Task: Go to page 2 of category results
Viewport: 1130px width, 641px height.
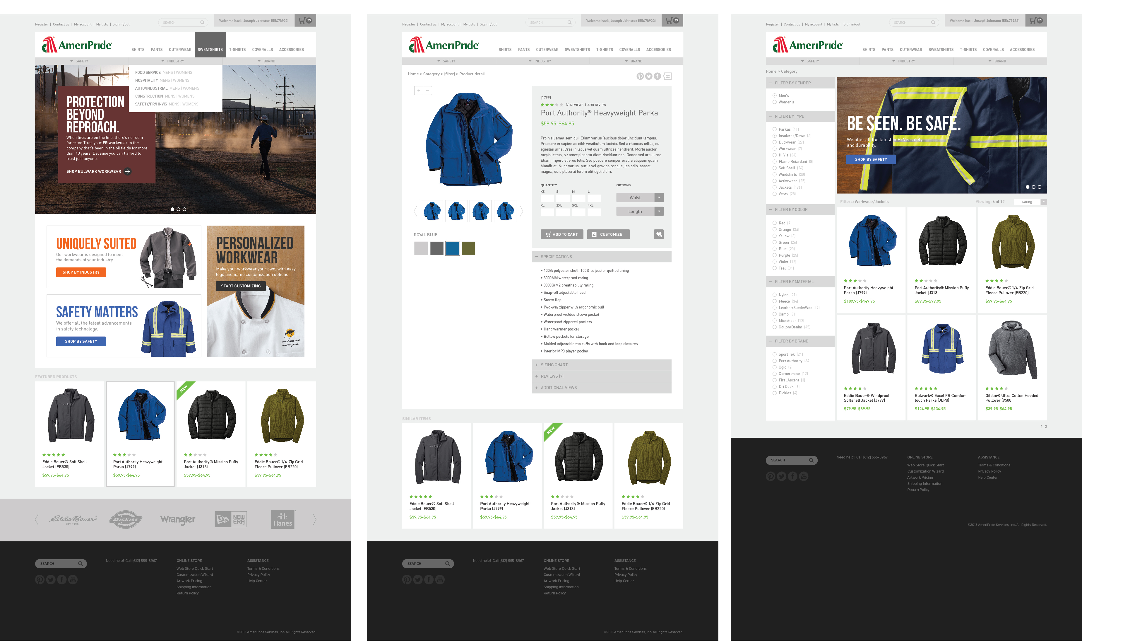Action: click(1046, 427)
